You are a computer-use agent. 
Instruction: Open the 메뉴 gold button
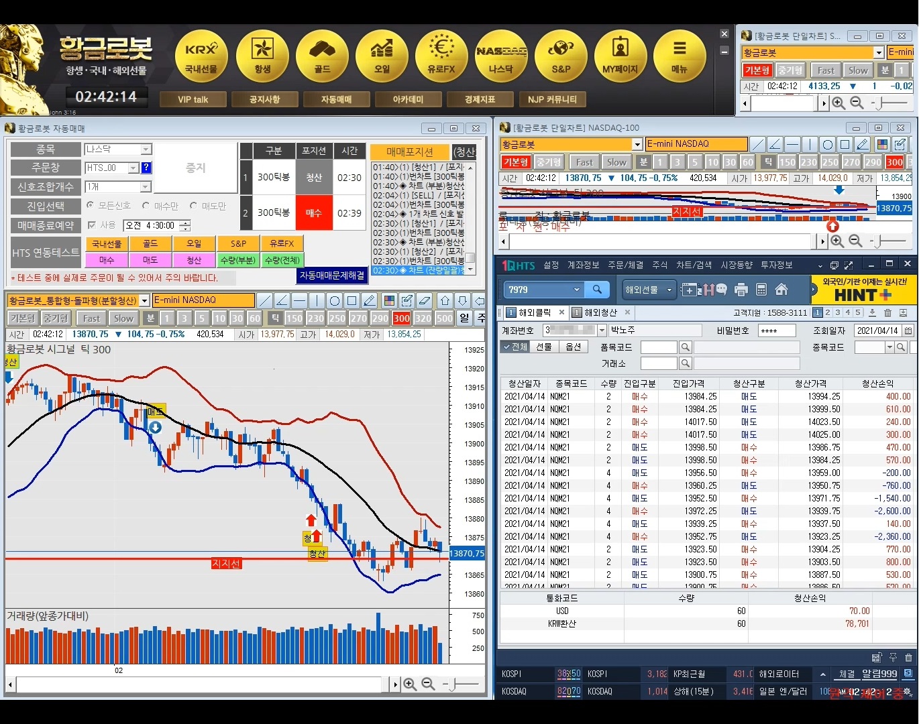(x=680, y=56)
